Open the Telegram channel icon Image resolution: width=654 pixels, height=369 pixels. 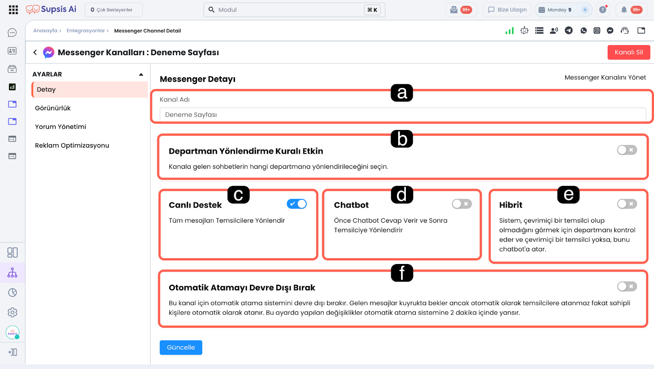(569, 31)
